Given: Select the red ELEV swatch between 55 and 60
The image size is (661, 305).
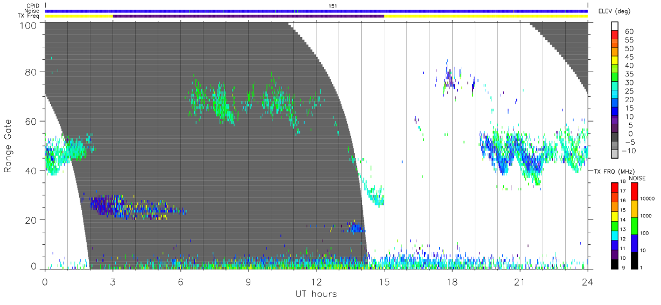Looking at the screenshot, I should (616, 35).
